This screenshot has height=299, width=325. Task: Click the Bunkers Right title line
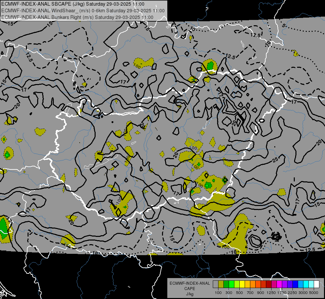point(77,17)
